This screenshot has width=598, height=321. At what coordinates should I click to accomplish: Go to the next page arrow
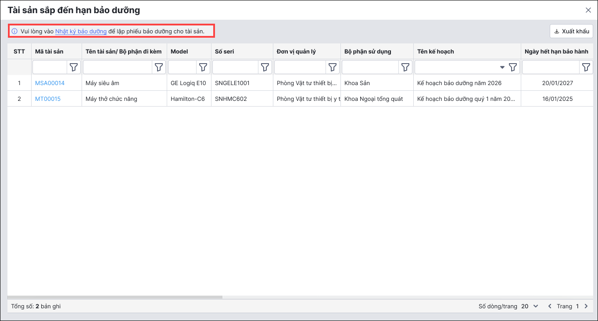[x=586, y=306]
